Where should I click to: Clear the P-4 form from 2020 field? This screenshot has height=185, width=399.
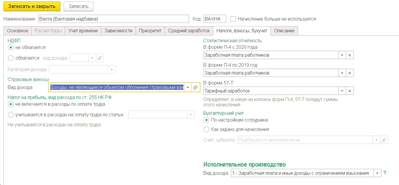tap(350, 55)
